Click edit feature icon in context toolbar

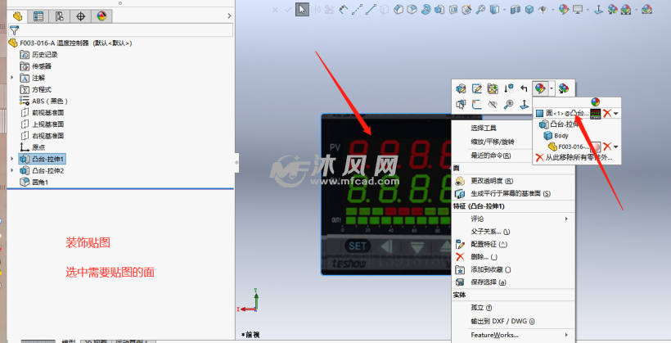click(461, 88)
